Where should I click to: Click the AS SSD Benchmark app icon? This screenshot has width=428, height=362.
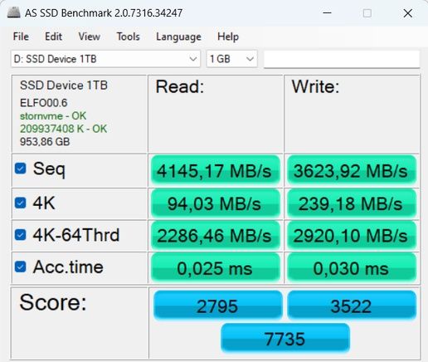tap(13, 12)
